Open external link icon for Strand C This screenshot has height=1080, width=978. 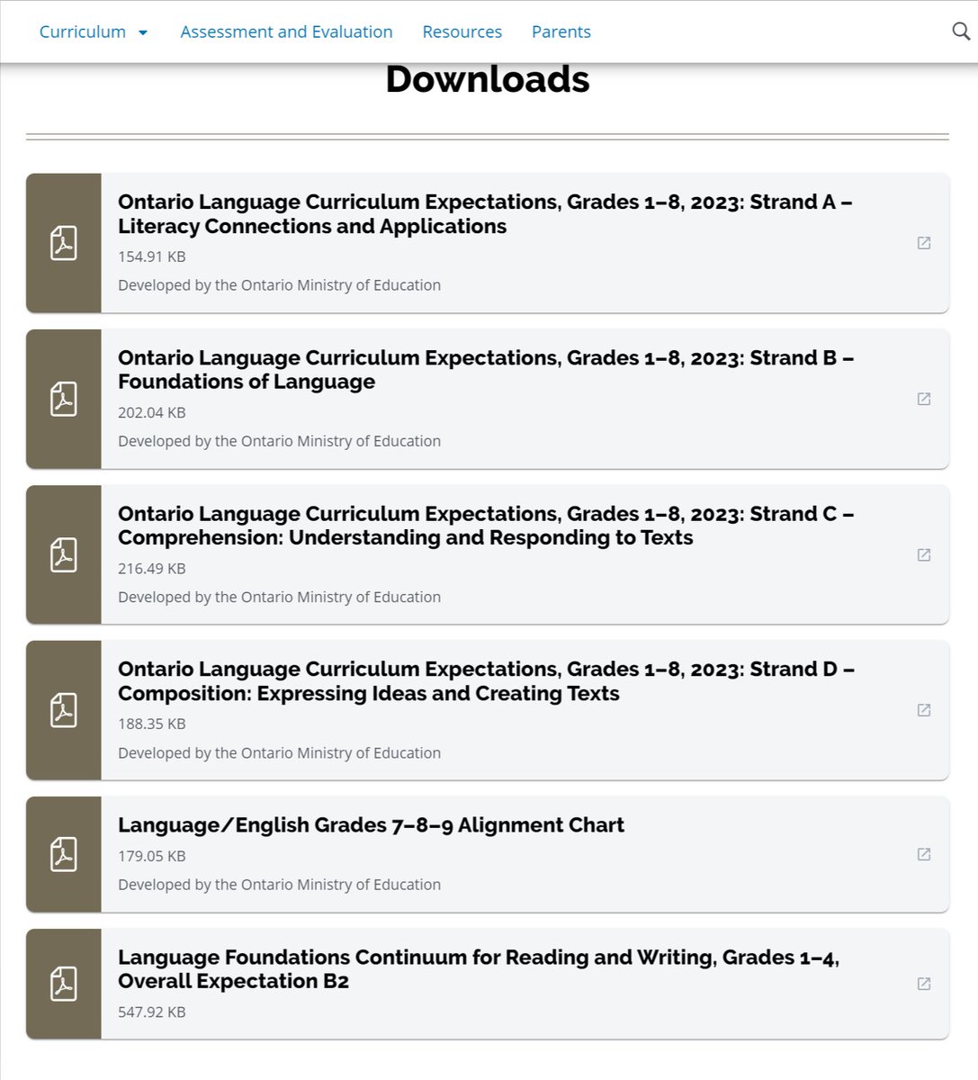tap(924, 554)
